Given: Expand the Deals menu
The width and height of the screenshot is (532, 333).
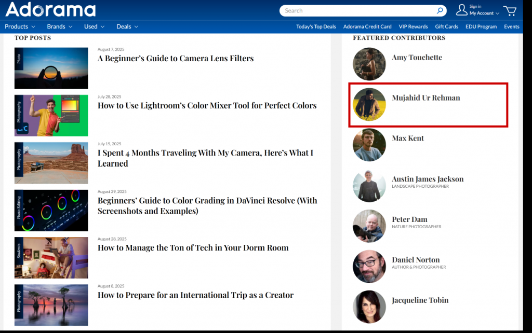Looking at the screenshot, I should [x=127, y=26].
